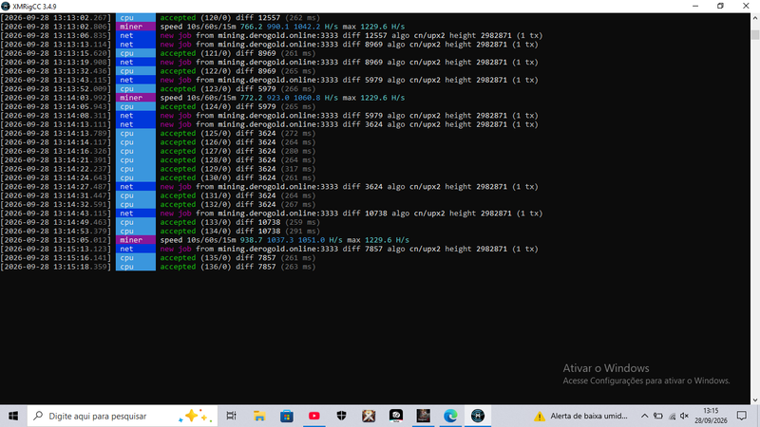Restore down the XMRigCC window

click(720, 7)
